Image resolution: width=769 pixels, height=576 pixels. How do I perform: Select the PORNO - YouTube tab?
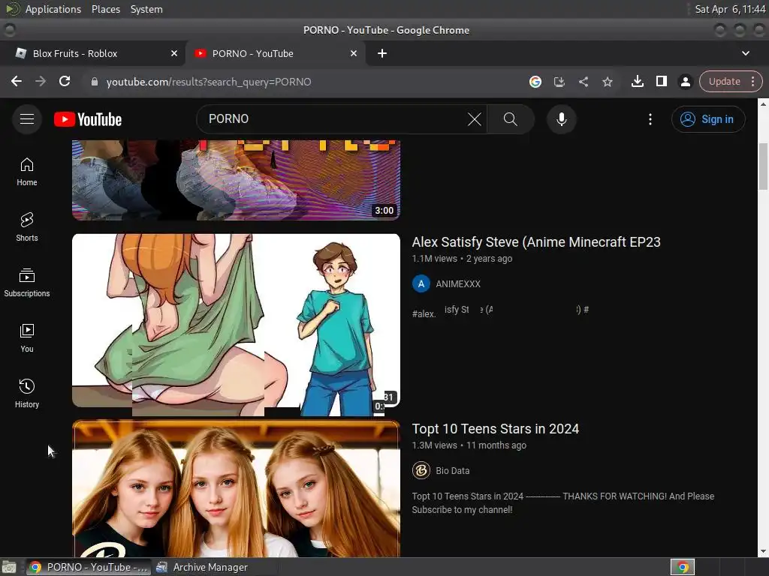tap(275, 53)
